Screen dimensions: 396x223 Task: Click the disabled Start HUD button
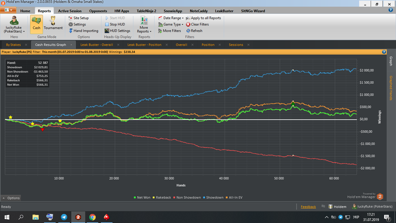pyautogui.click(x=115, y=18)
